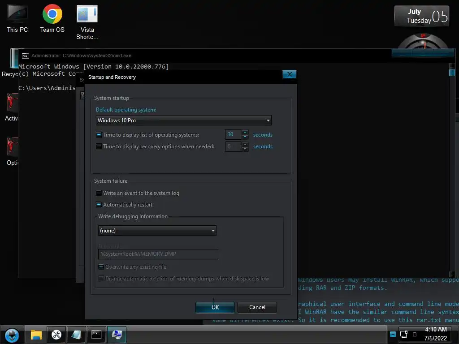Screen dimensions: 459x344
Task: Click the small square tray icon
Action: click(415, 334)
